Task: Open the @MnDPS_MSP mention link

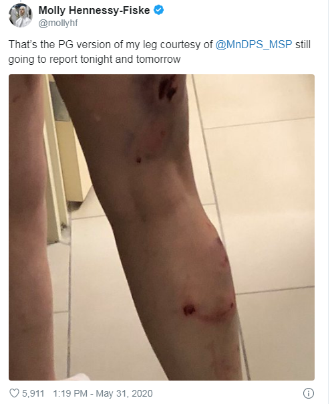Action: pos(254,44)
